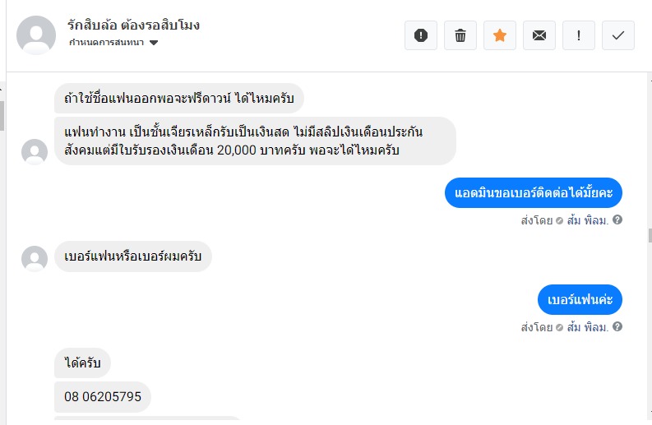Click sender name ส้ม พิลม. under แอดมินขอเบอร์ติดต่อได้มั้ยคะ
Image resolution: width=652 pixels, height=425 pixels.
(587, 220)
